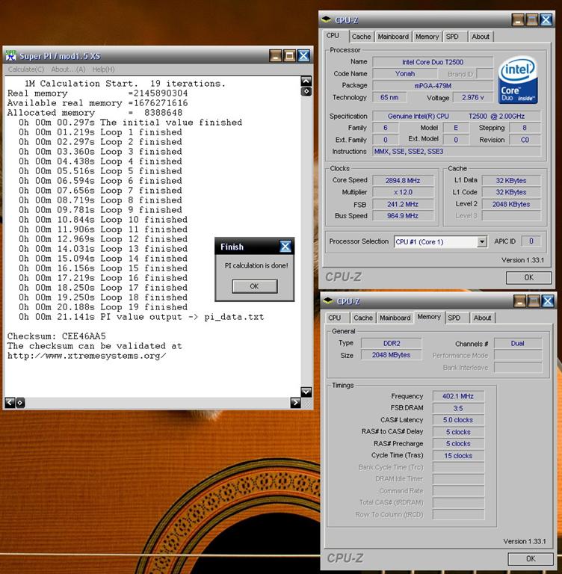Viewport: 562px width, 574px height.
Task: Minimize the Super PI window
Action: 275,56
